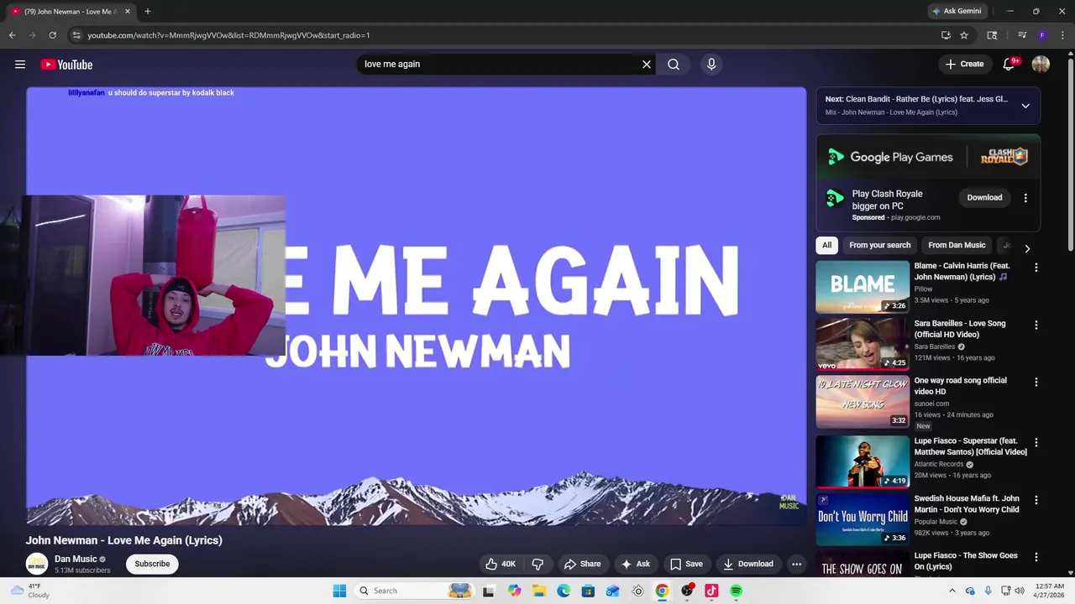The image size is (1075, 604).
Task: Open the Google Play Games ad banner
Action: 928,157
